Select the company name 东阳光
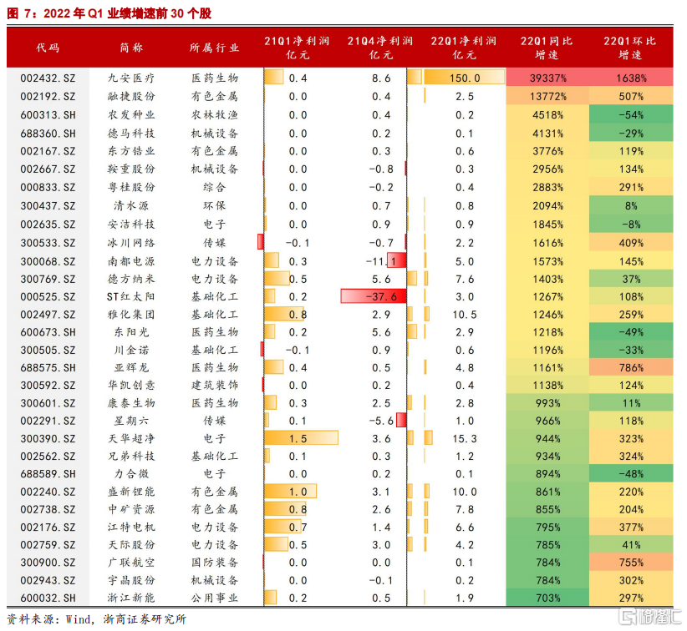 (131, 332)
